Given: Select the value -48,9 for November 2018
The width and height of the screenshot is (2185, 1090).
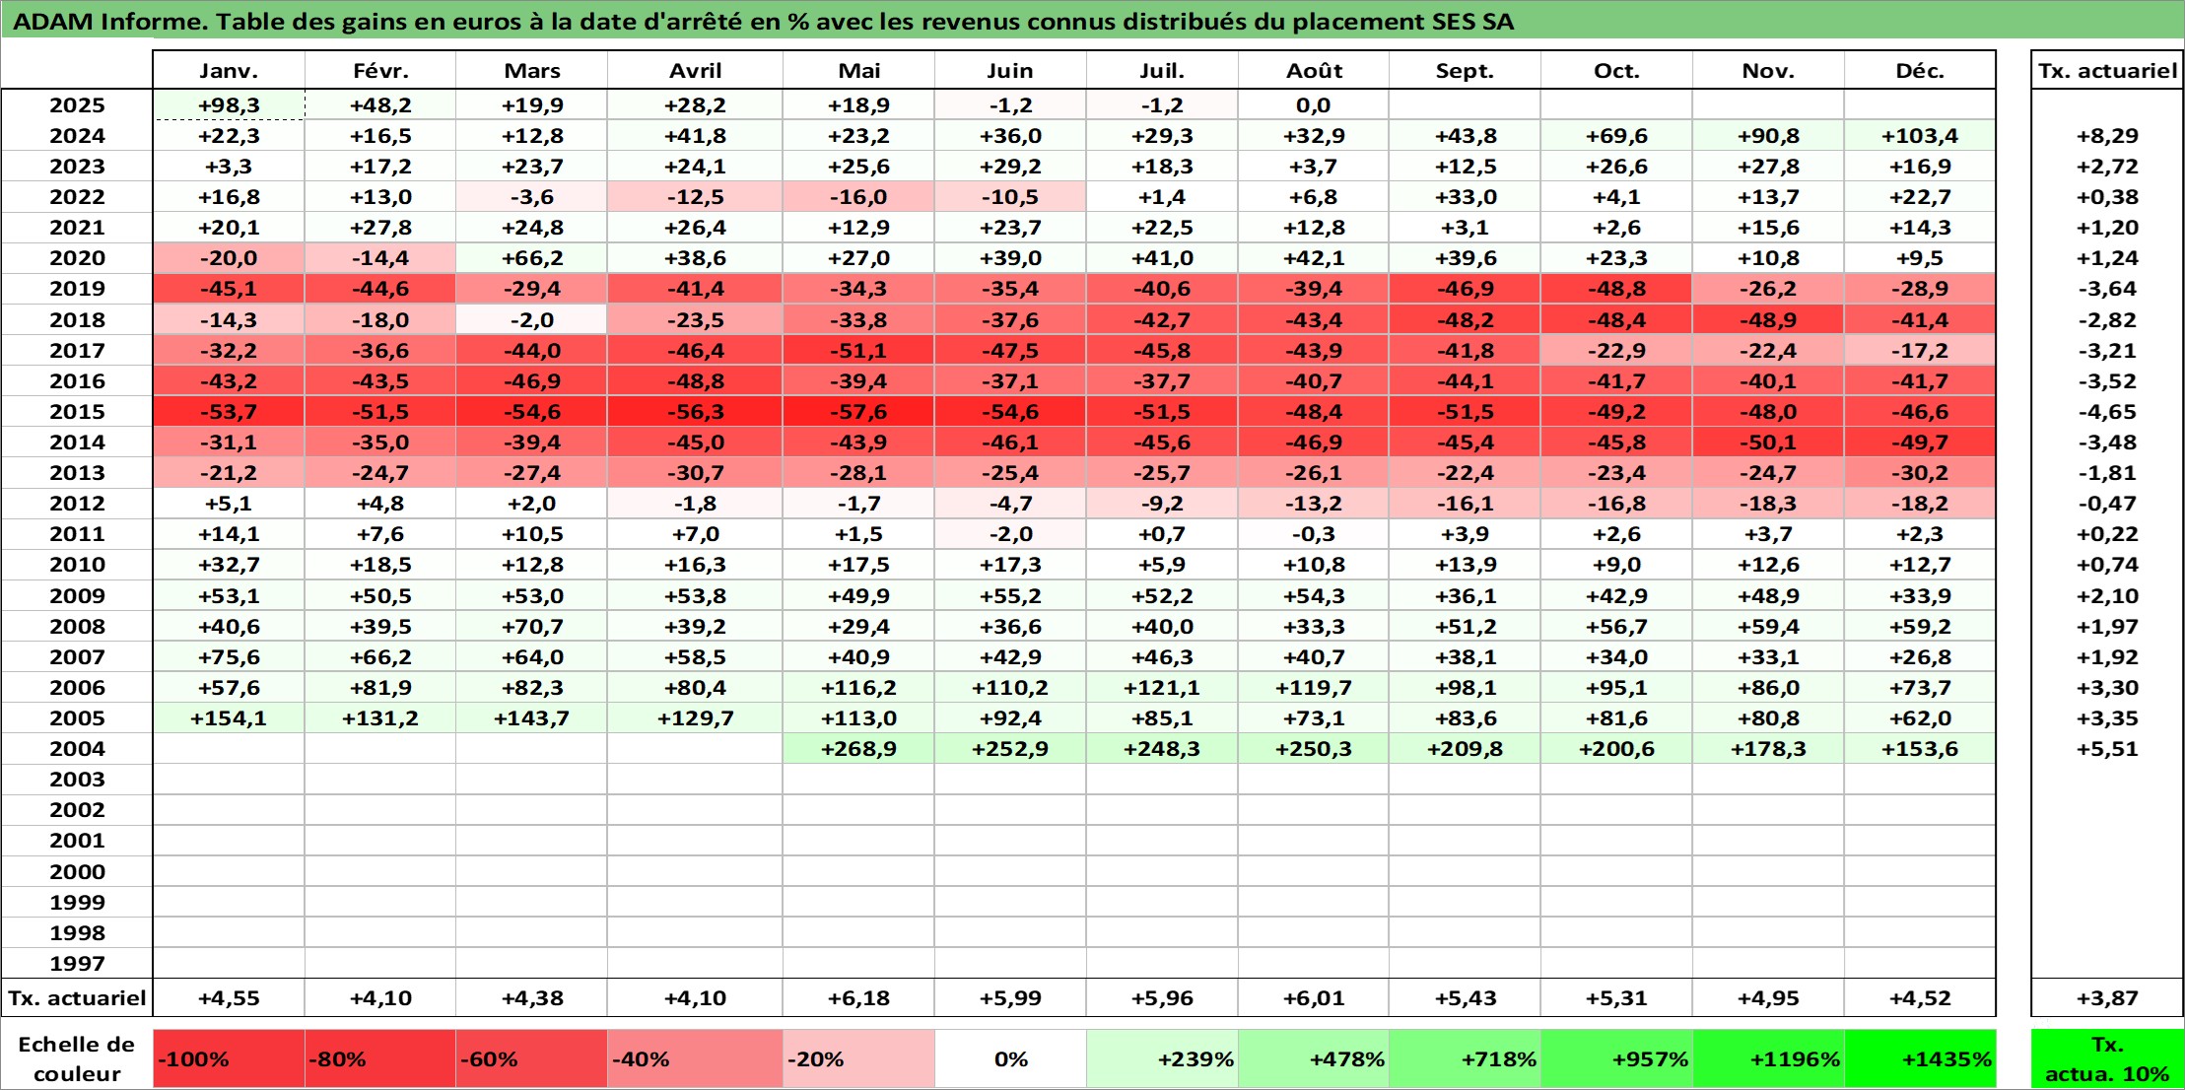Looking at the screenshot, I should 1768,319.
